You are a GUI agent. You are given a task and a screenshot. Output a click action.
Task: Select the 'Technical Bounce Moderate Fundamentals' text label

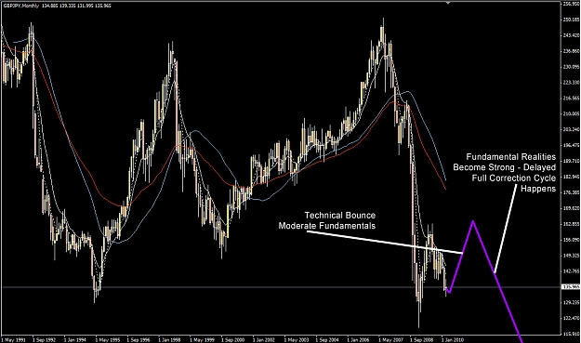pyautogui.click(x=327, y=220)
